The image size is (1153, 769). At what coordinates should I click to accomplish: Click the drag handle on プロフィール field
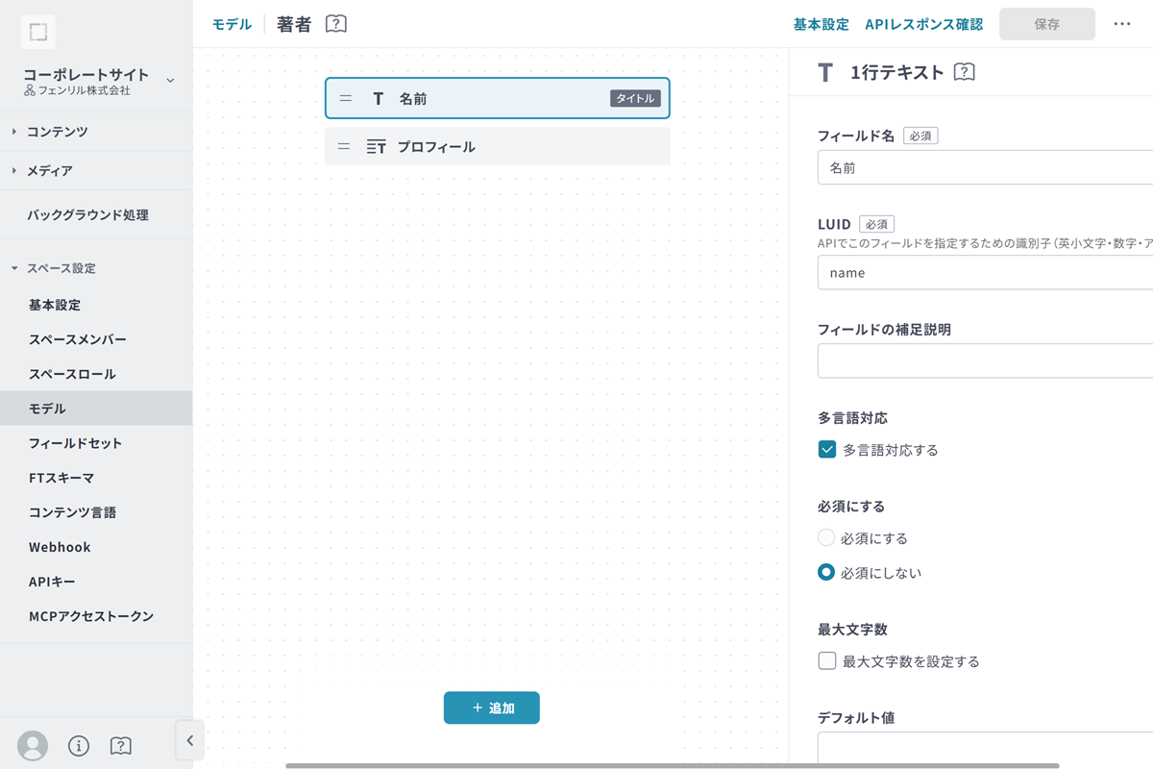pyautogui.click(x=344, y=147)
